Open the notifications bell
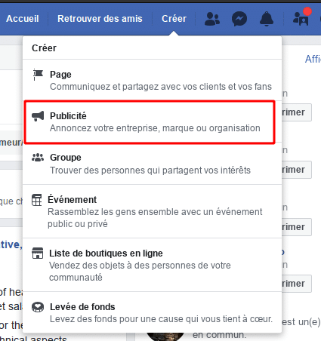 [267, 19]
